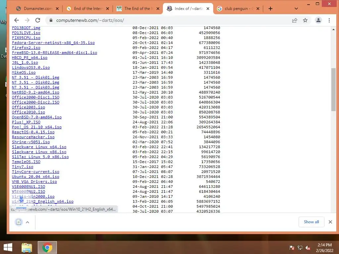Open Action Center flag tray icon
The image size is (339, 254).
click(292, 248)
